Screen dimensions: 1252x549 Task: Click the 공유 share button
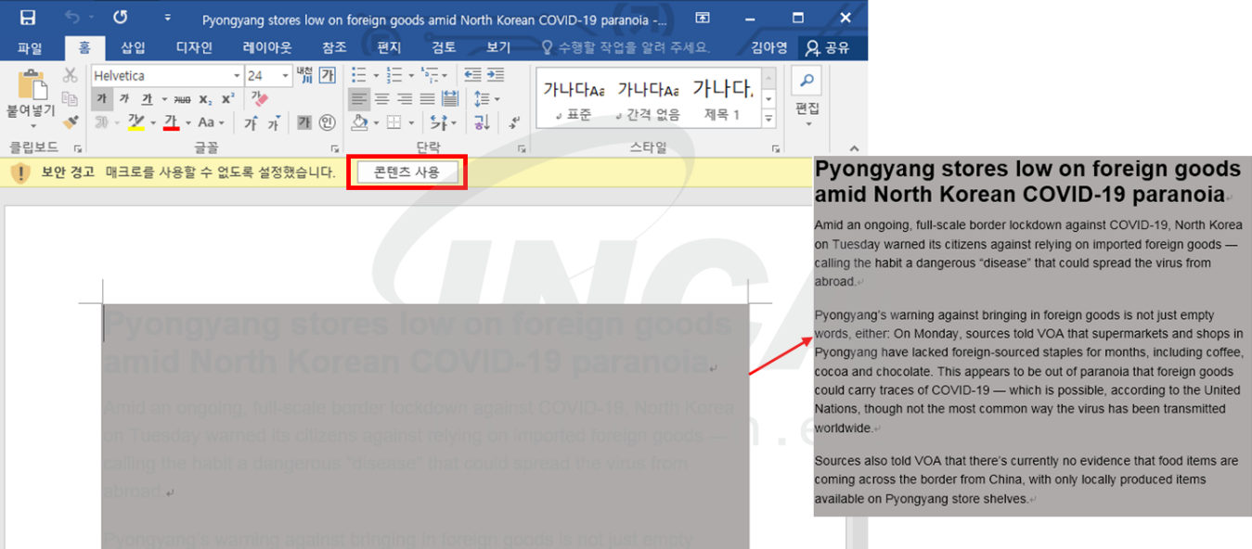coord(829,47)
